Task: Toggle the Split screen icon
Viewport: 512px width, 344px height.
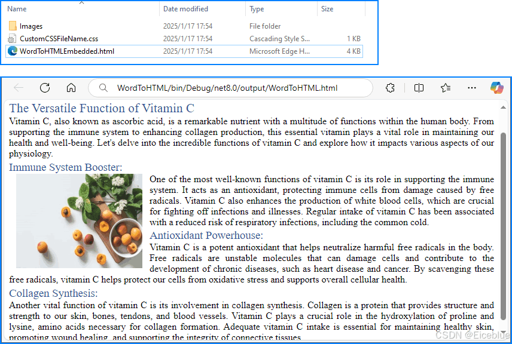Action: 419,88
